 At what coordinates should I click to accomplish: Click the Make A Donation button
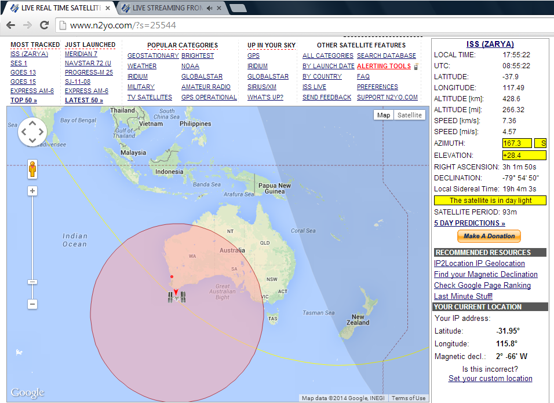(x=489, y=236)
